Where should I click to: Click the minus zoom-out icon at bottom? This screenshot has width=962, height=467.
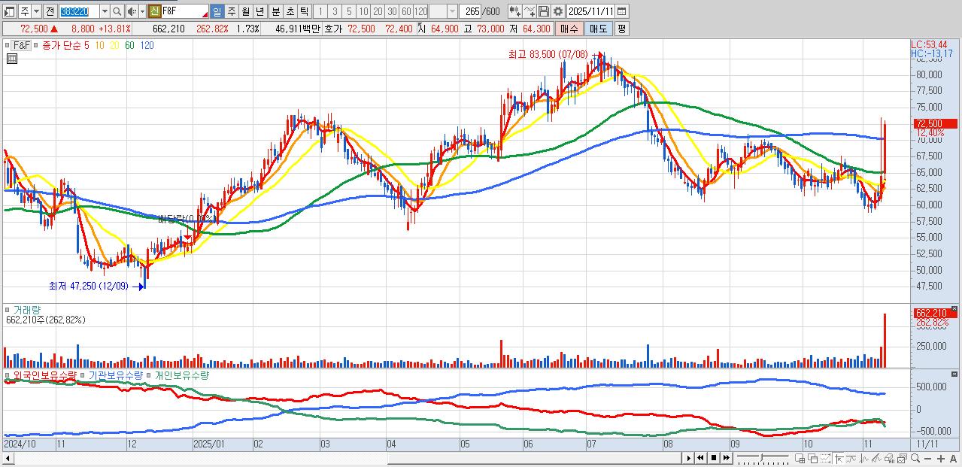(928, 459)
